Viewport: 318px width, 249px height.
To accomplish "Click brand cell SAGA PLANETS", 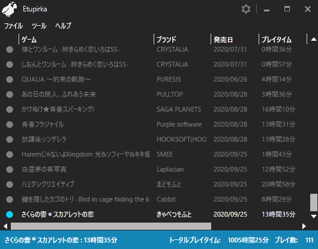I will click(x=179, y=109).
